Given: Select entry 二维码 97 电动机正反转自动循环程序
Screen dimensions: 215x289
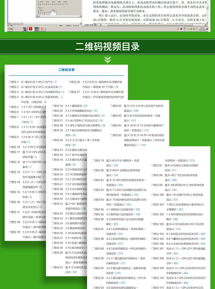Looking at the screenshot, I should click(175, 168).
